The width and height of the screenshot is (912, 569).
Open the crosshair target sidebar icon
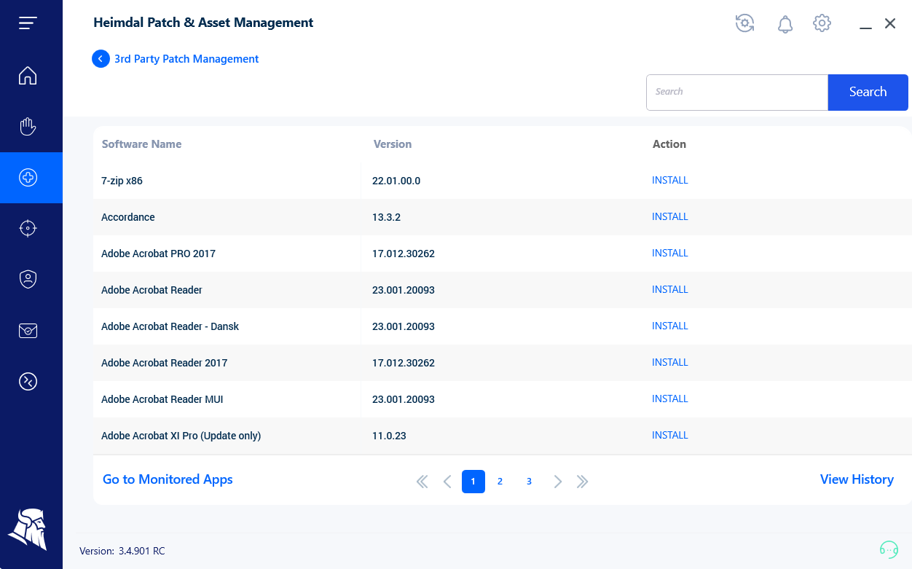pyautogui.click(x=28, y=229)
